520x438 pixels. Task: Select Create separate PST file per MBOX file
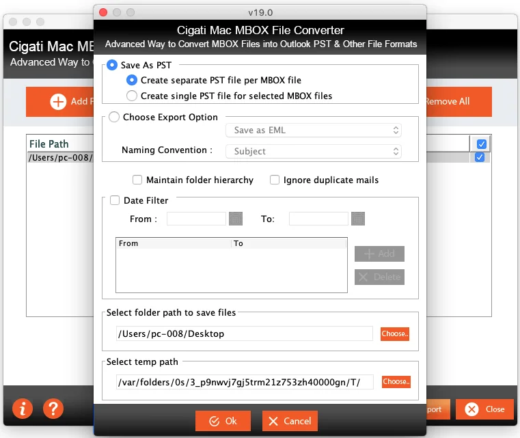coord(132,80)
